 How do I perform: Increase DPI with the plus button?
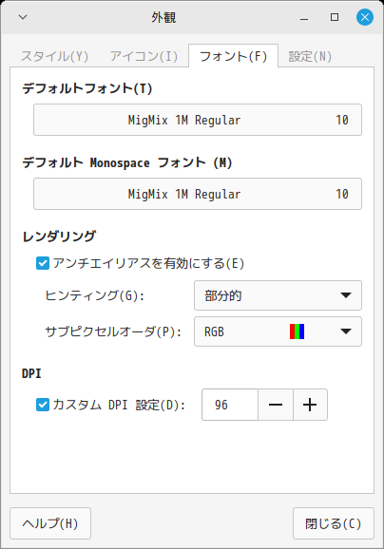[x=310, y=405]
